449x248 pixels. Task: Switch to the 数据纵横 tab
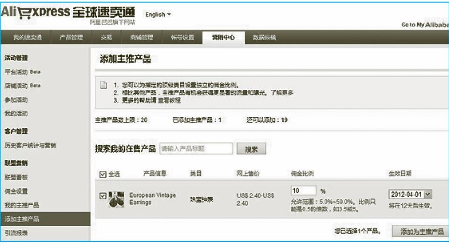tap(264, 38)
